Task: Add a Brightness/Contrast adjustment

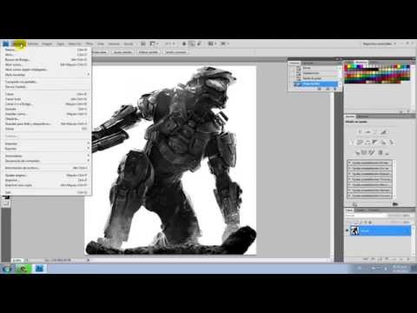Action: point(360,132)
